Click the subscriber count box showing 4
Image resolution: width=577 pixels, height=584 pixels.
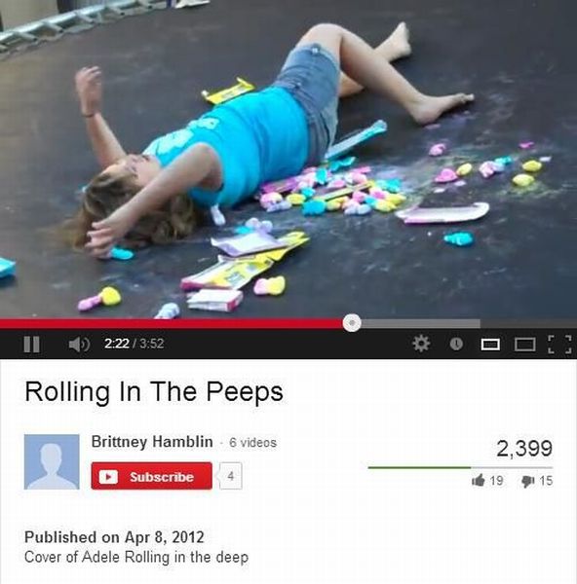coord(231,476)
